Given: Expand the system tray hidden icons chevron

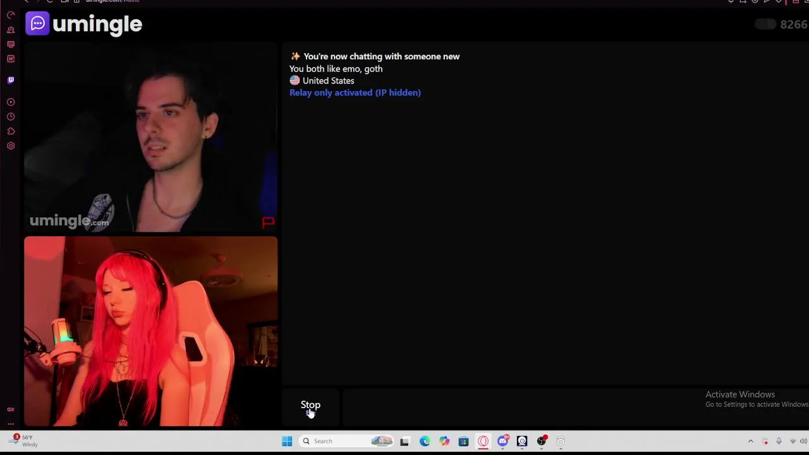Looking at the screenshot, I should pyautogui.click(x=750, y=441).
